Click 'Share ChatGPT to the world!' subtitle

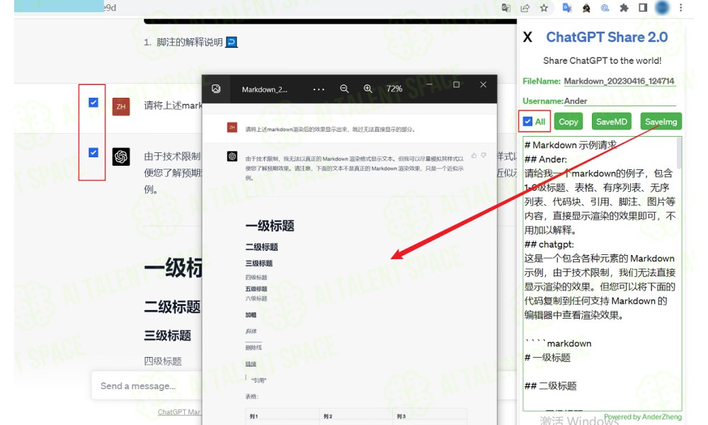[x=603, y=60]
